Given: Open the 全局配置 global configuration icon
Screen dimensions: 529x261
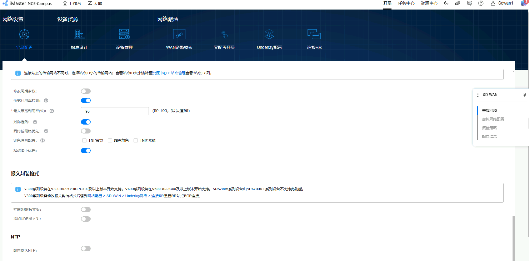Looking at the screenshot, I should pyautogui.click(x=24, y=35).
